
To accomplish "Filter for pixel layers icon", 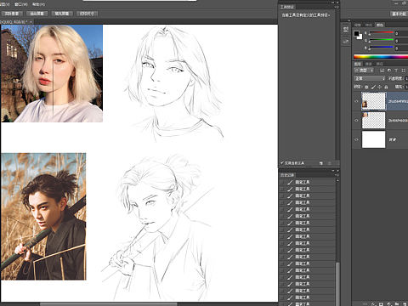I will (382, 71).
